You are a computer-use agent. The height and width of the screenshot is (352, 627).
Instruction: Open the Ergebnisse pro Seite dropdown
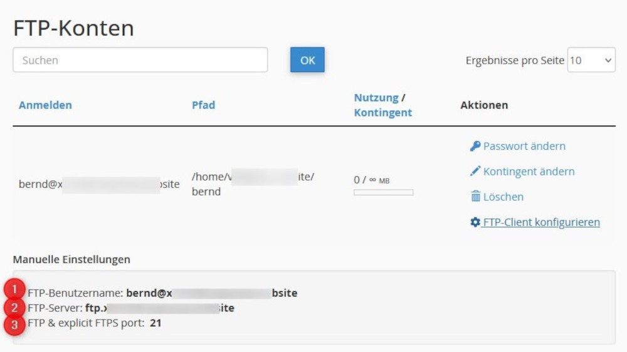591,60
